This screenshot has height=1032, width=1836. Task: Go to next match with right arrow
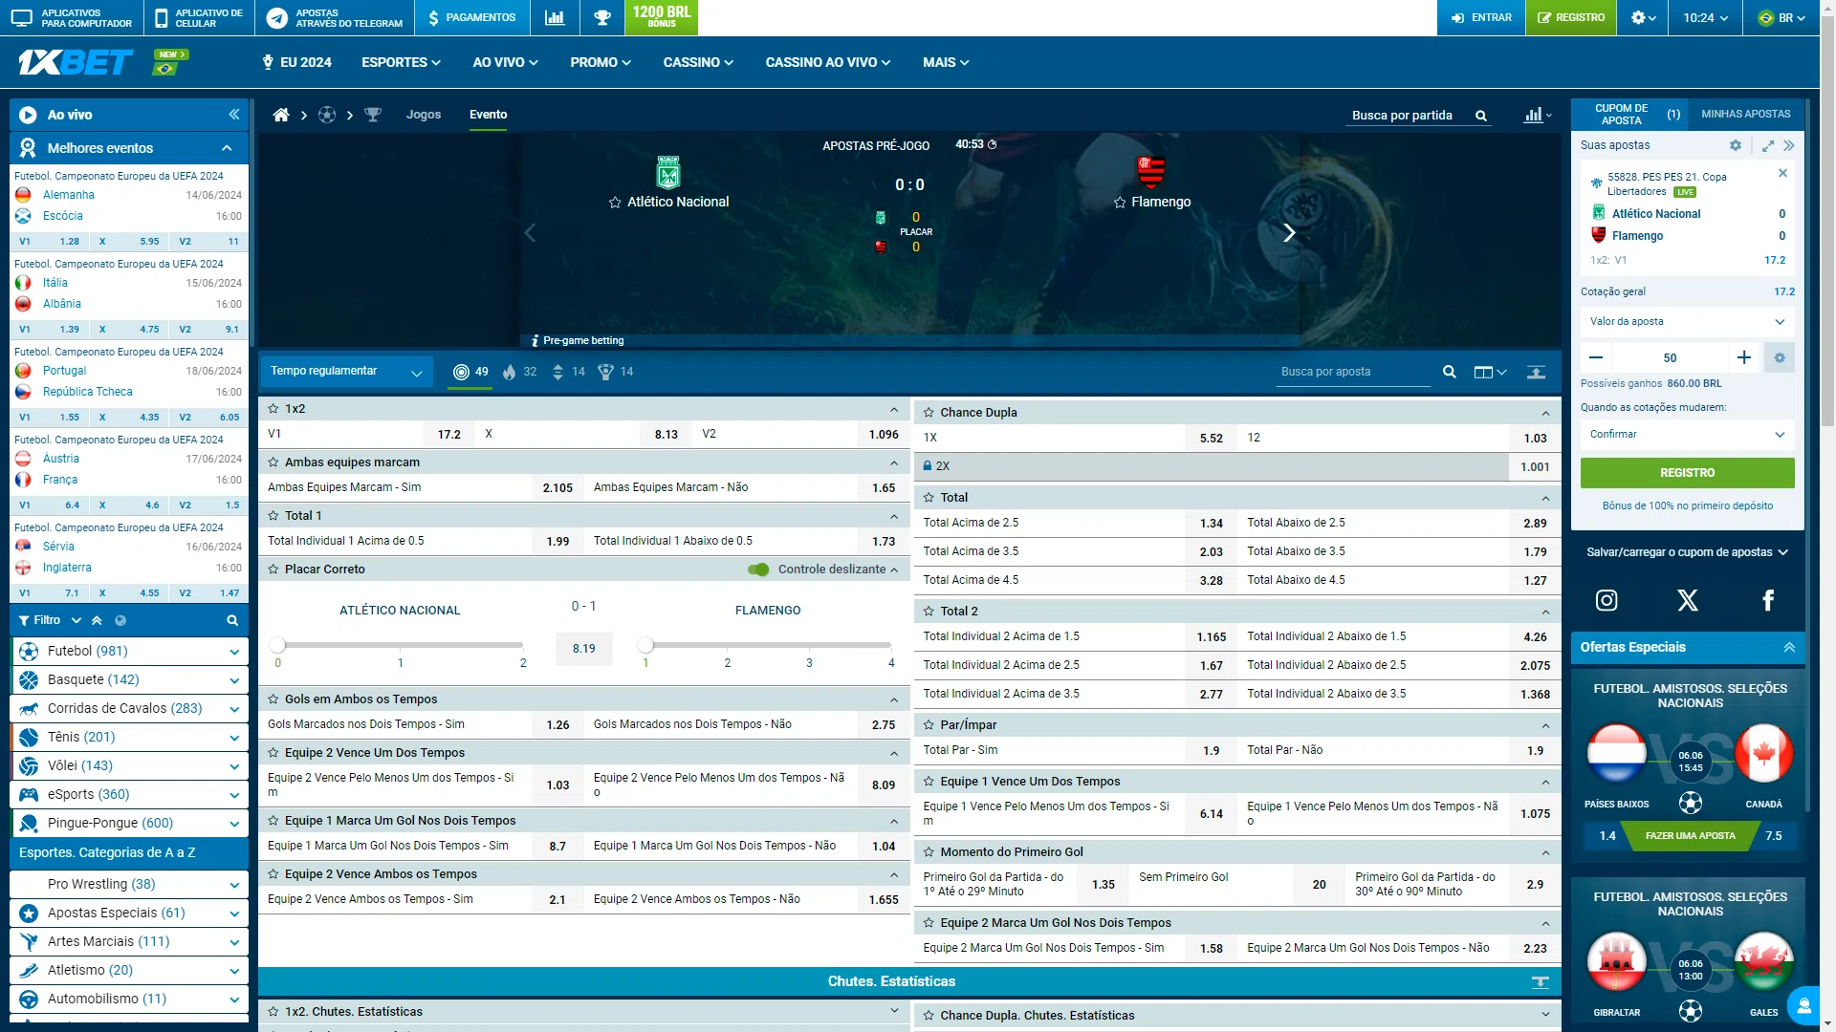pos(1289,232)
